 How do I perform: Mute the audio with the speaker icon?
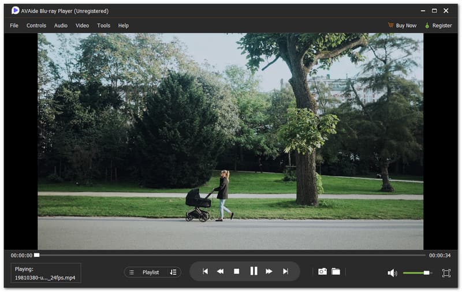pyautogui.click(x=392, y=273)
